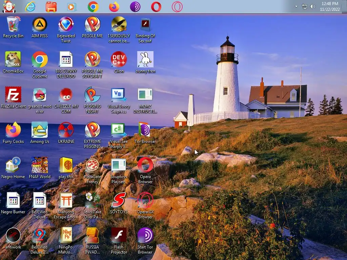The image size is (347, 260).
Task: Select the antiwork desktop icon
Action: tap(13, 238)
